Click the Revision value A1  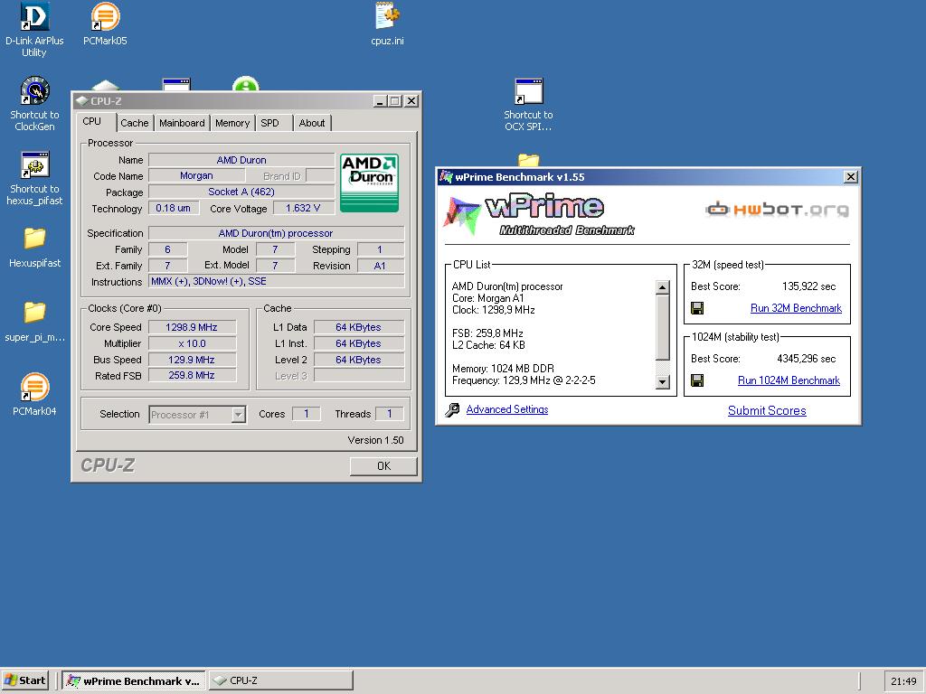click(x=381, y=266)
